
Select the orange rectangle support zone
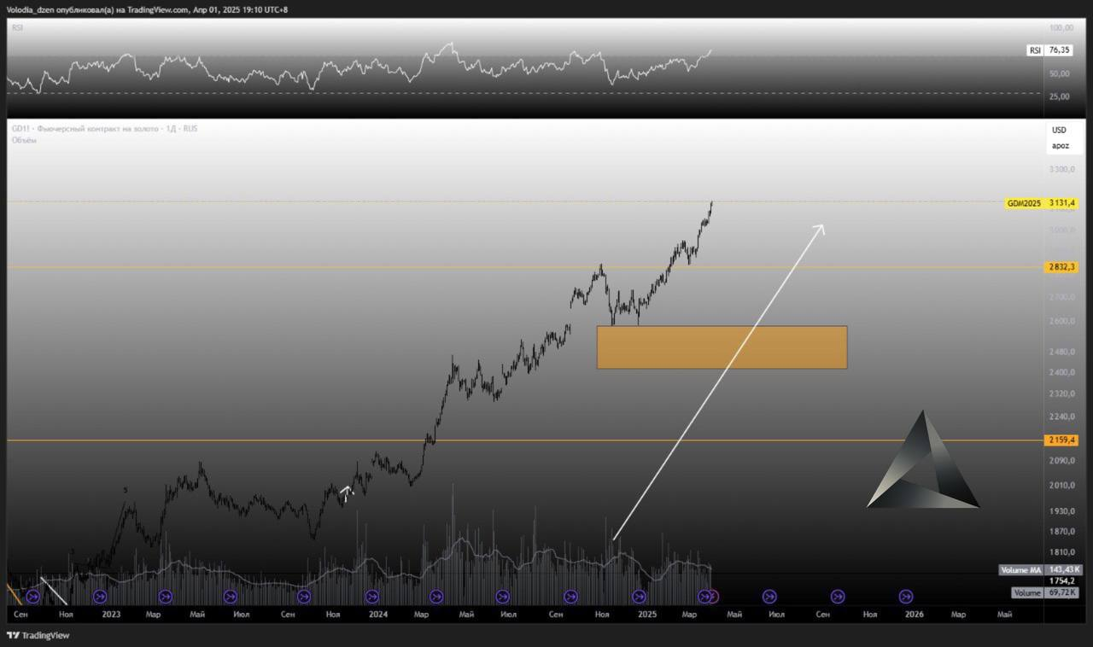722,347
